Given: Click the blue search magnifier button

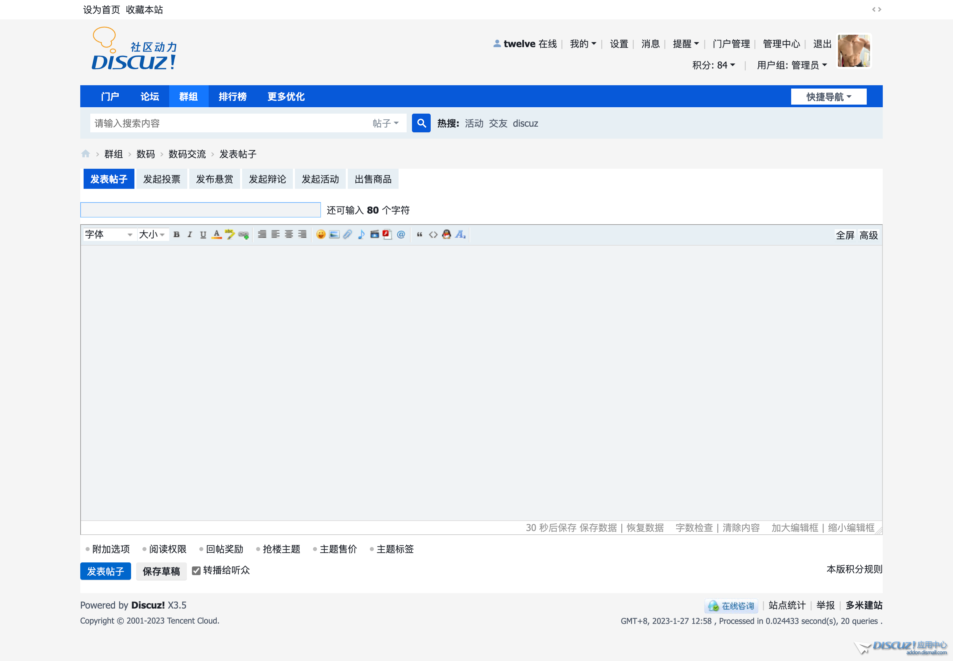Looking at the screenshot, I should coord(421,123).
